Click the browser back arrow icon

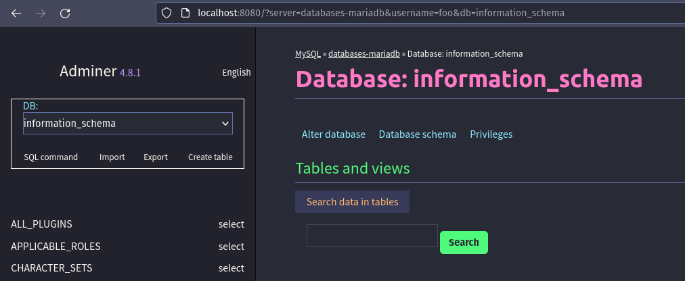16,13
